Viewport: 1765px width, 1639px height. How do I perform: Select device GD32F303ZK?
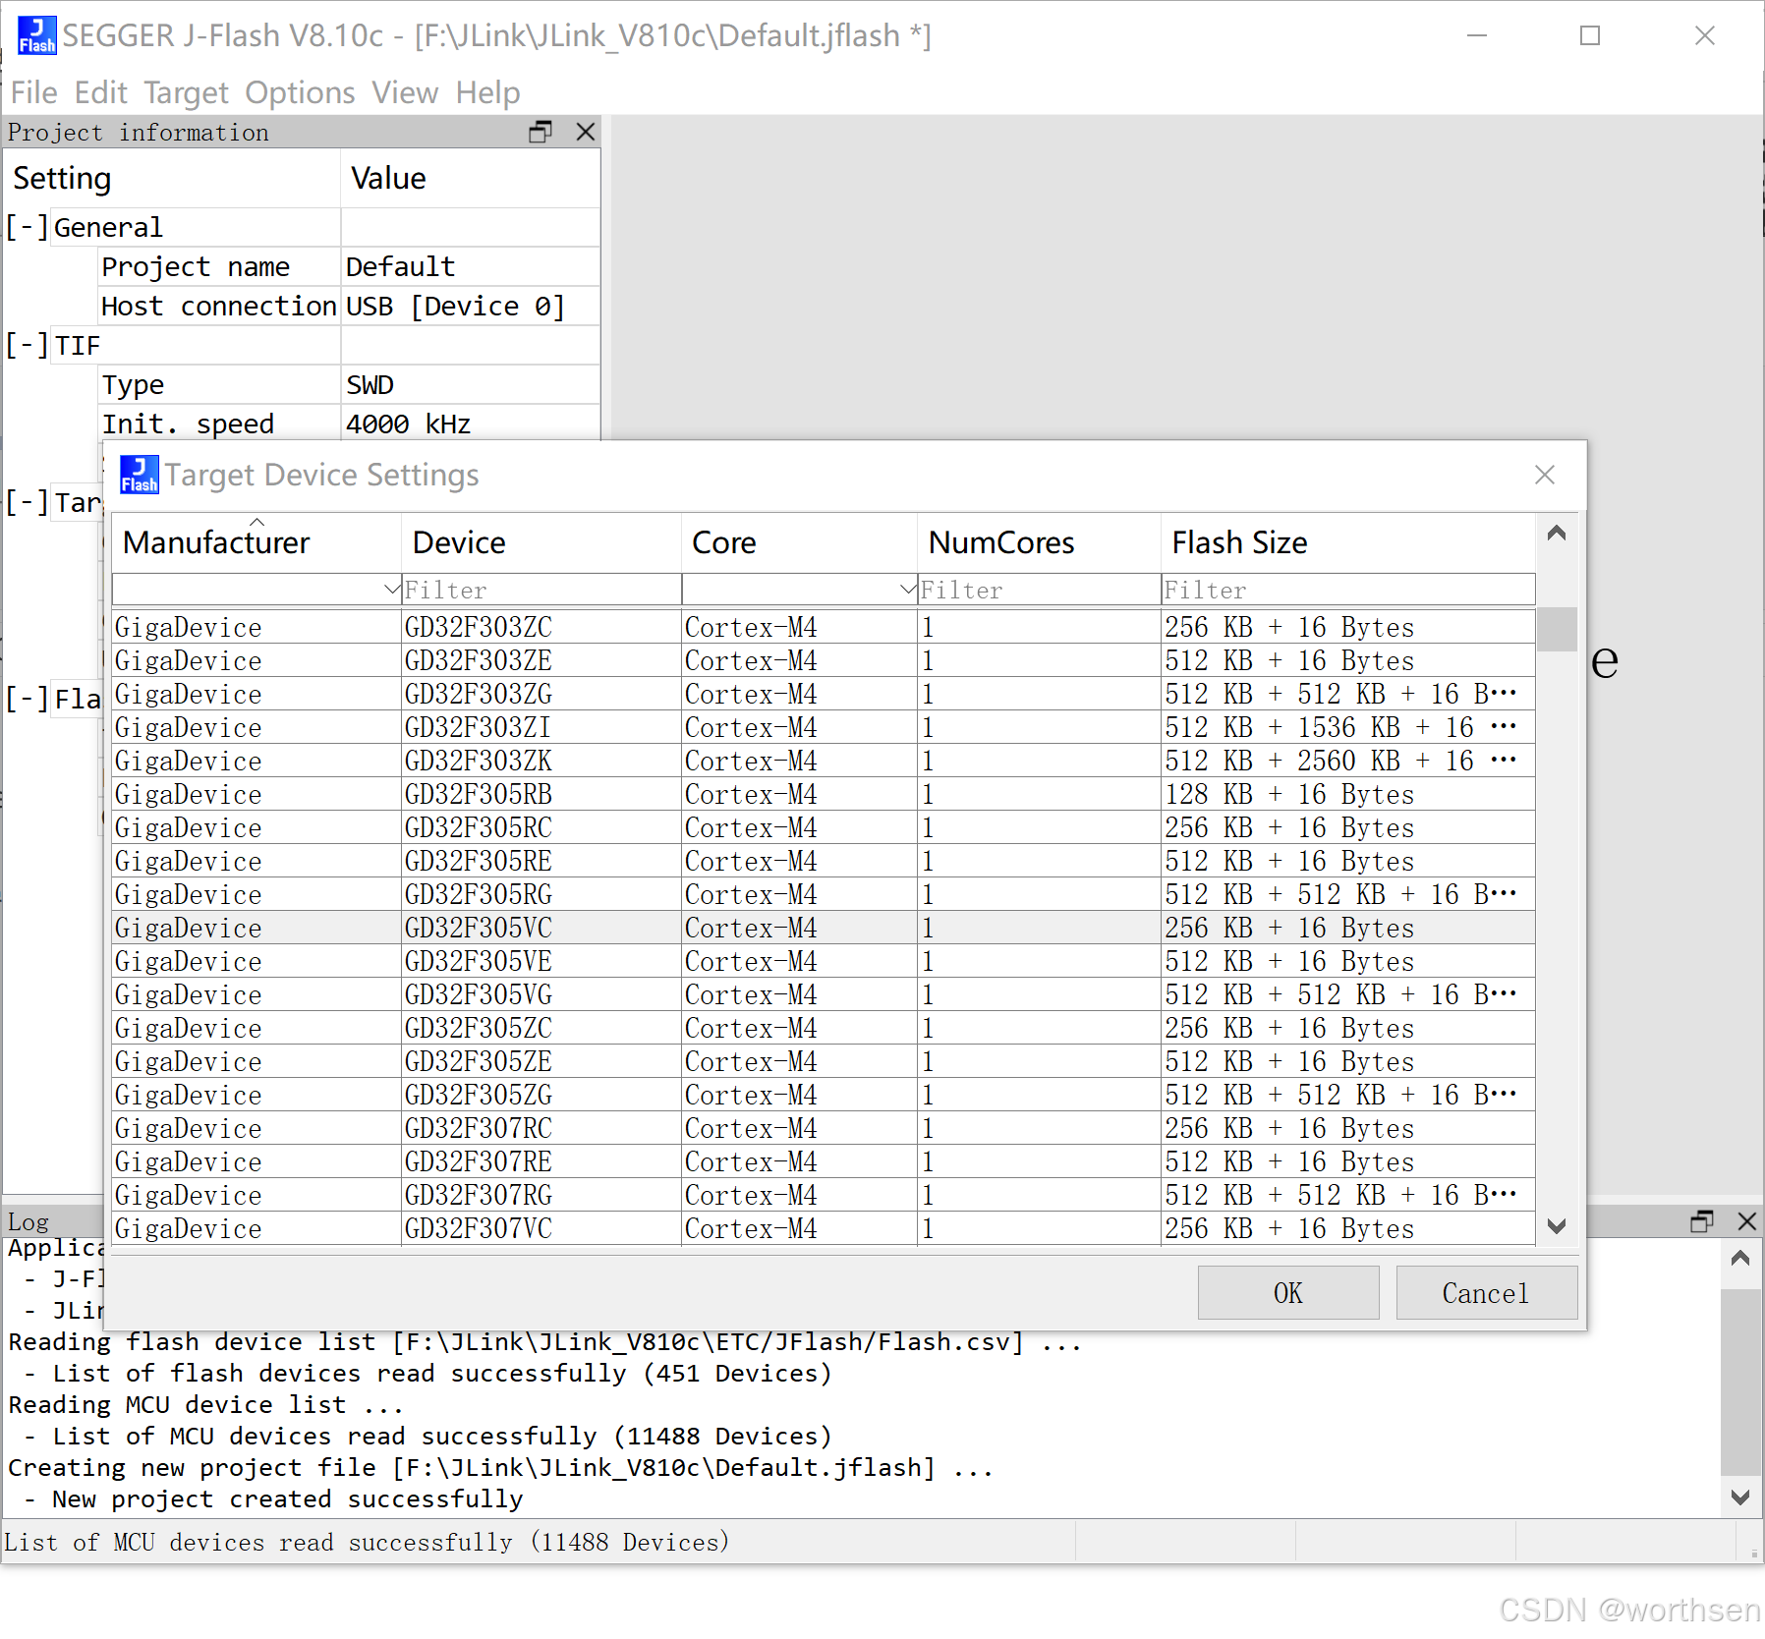(x=824, y=761)
